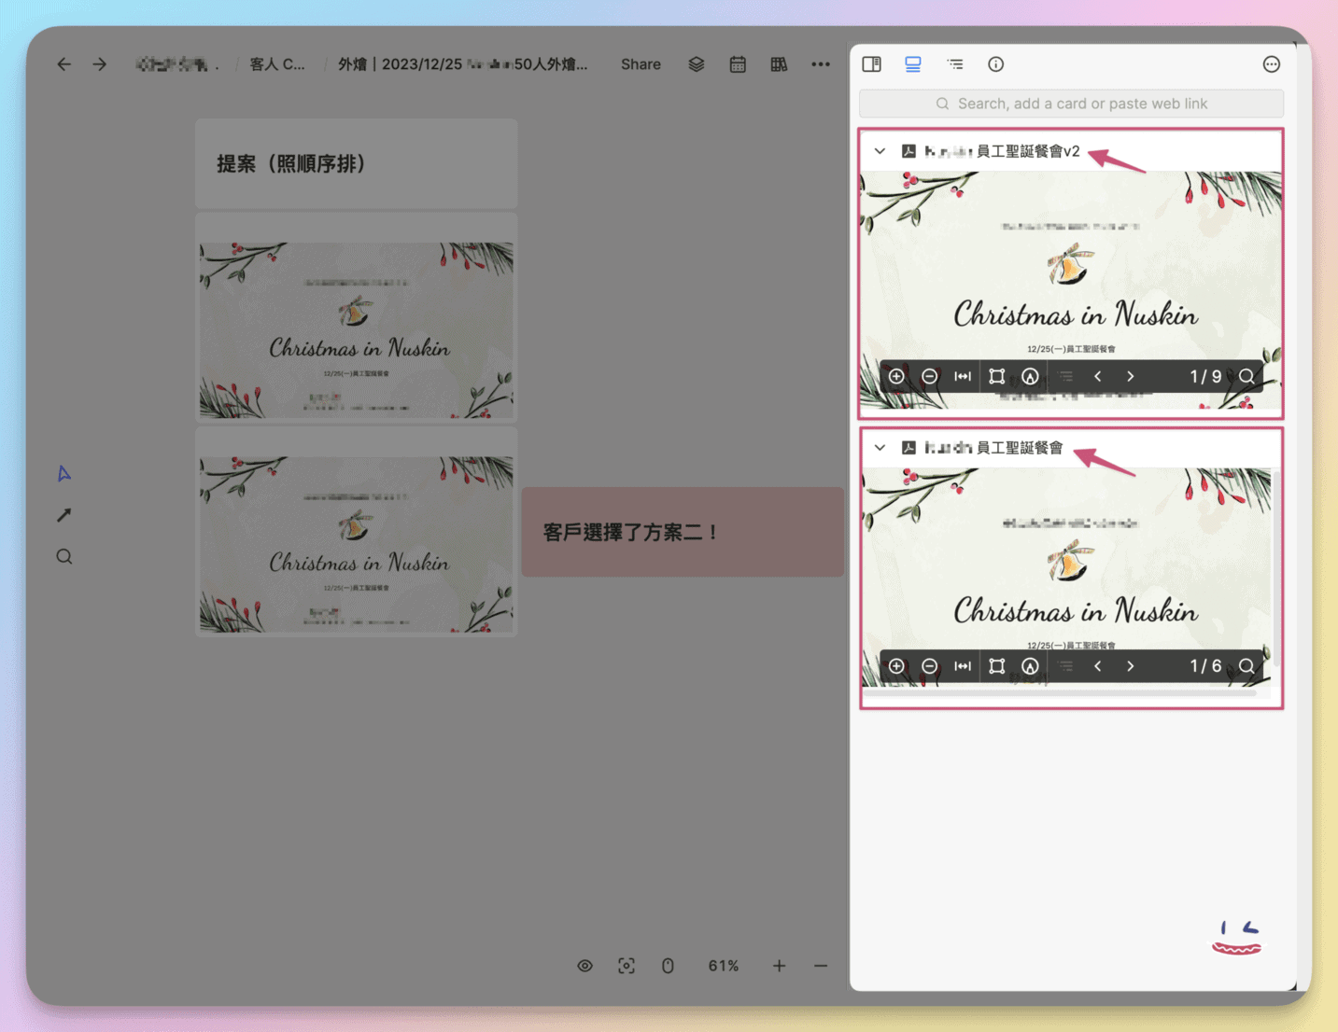Select the 客戶選擇了方案二！ note card
The image size is (1338, 1032).
683,532
